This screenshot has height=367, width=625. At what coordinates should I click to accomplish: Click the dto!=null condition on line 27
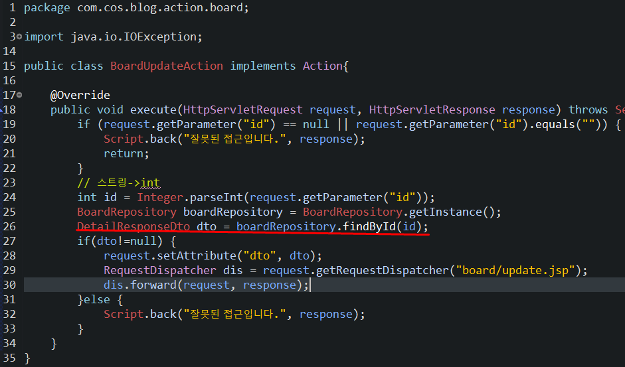tap(127, 241)
